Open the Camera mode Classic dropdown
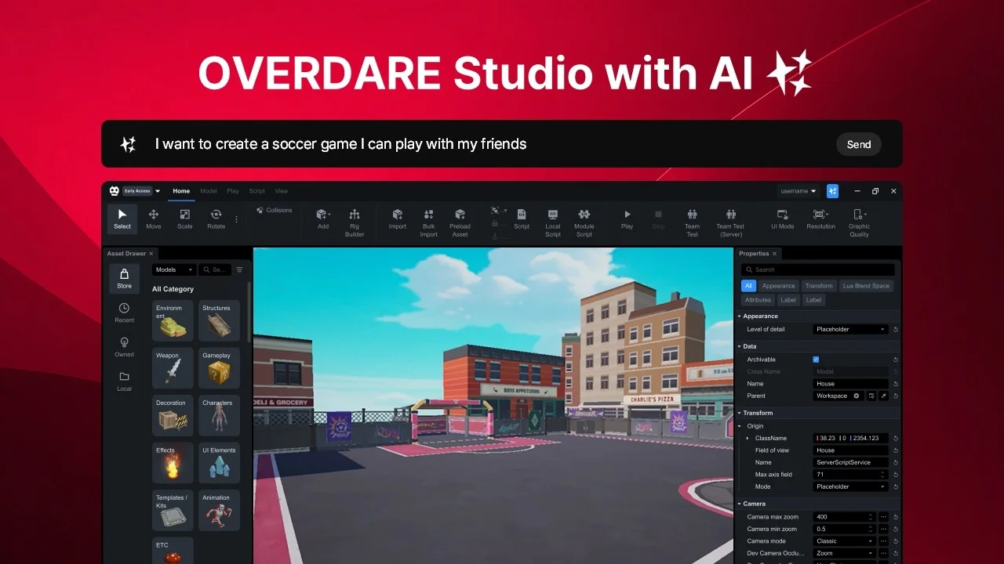1004x564 pixels. click(845, 540)
